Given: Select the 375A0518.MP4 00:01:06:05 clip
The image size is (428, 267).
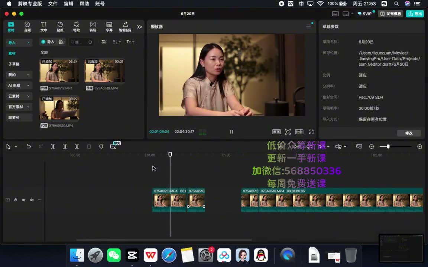Looking at the screenshot, I should [341, 200].
